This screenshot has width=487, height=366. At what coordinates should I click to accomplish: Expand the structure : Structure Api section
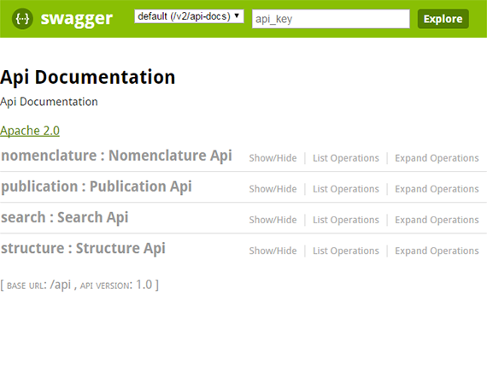click(x=83, y=248)
